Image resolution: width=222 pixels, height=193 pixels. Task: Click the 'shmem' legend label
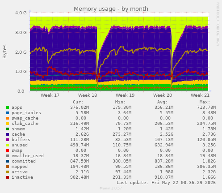coord(18,129)
